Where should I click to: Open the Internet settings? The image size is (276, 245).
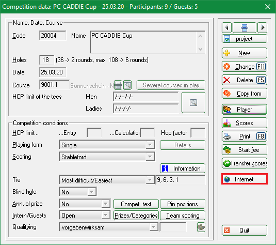pyautogui.click(x=245, y=179)
